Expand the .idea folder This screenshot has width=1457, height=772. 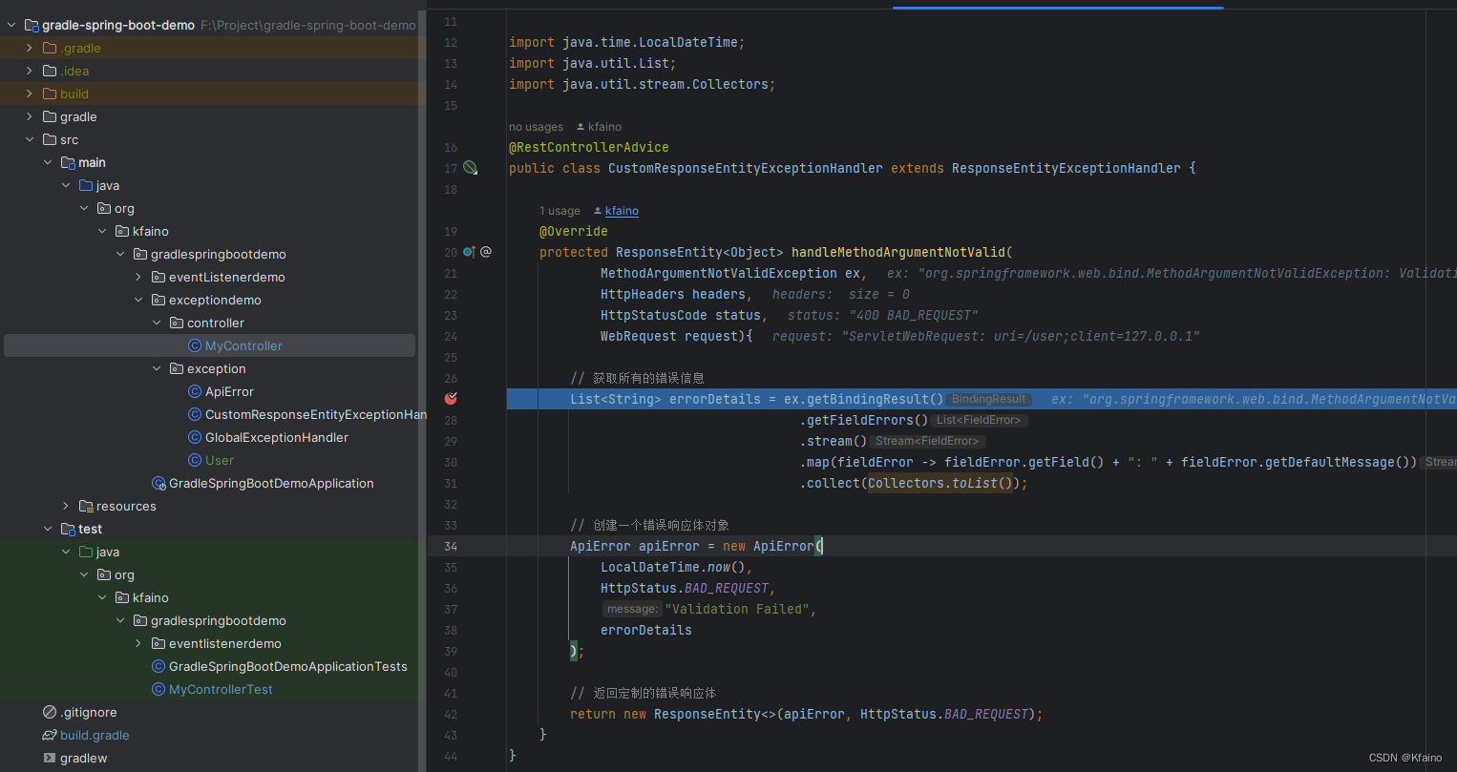click(x=30, y=71)
